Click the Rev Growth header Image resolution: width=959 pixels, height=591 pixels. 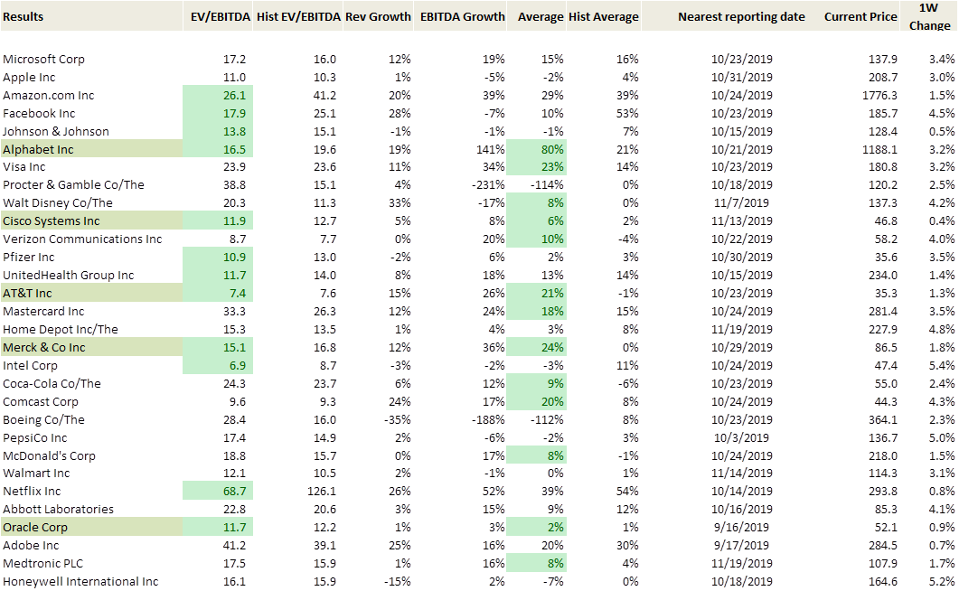coord(378,16)
